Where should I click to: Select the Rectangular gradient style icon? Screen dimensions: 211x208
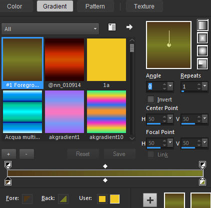[x=202, y=38]
